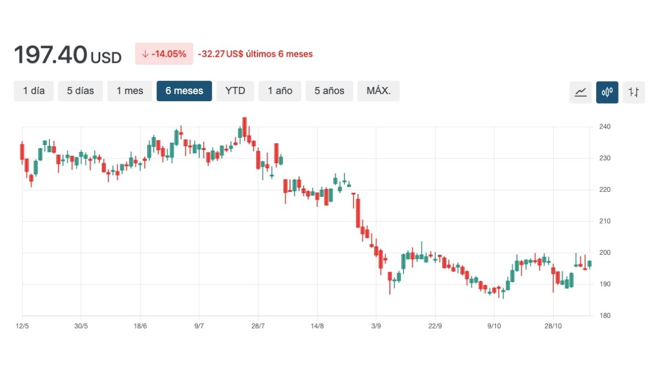657x369 pixels.
Task: Show MÁX. full price history
Action: click(x=378, y=91)
